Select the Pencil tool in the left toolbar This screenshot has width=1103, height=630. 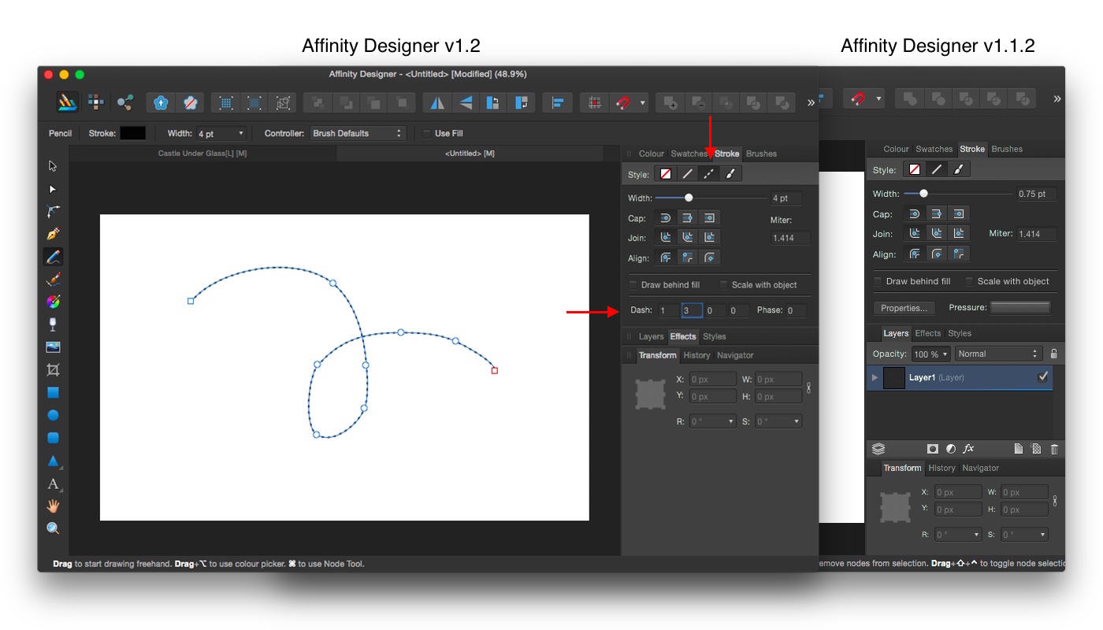pos(53,257)
